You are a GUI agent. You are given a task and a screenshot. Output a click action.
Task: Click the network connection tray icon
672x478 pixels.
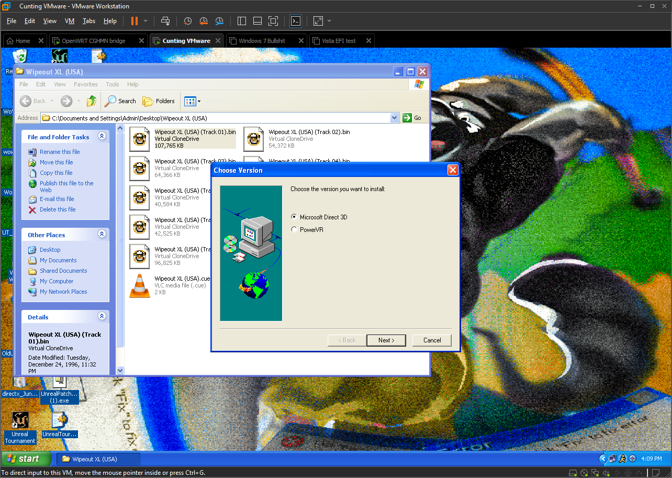(x=612, y=459)
